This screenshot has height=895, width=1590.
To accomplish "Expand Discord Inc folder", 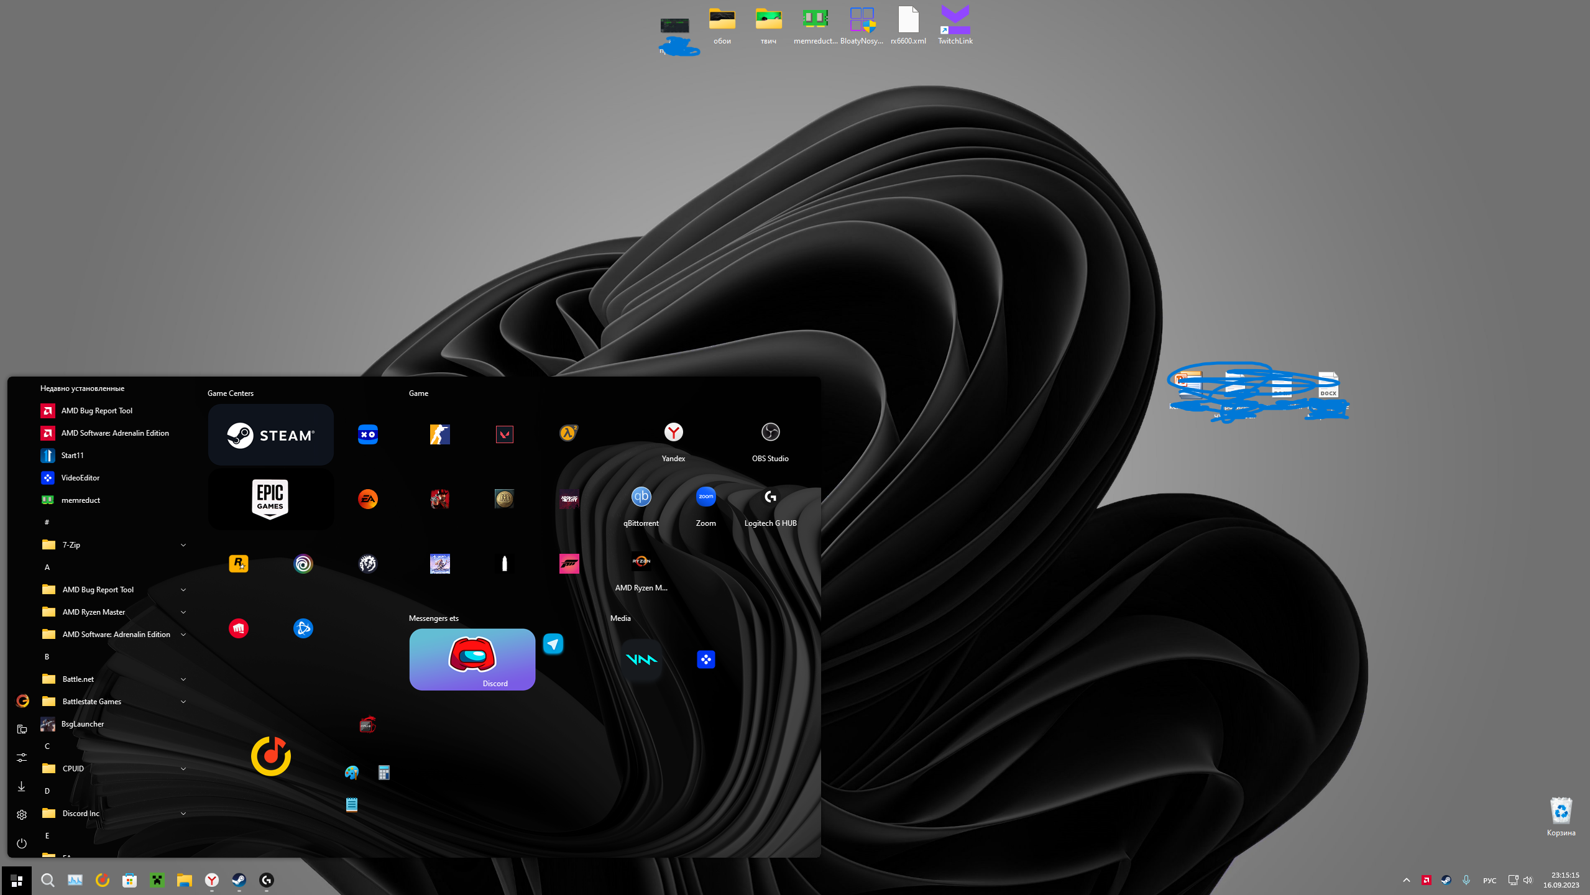I will (183, 814).
